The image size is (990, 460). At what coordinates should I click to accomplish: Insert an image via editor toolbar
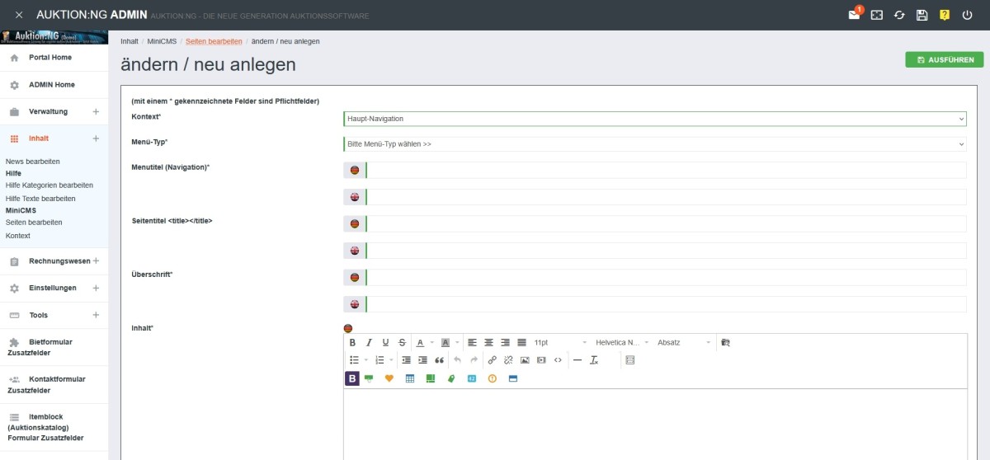point(525,360)
